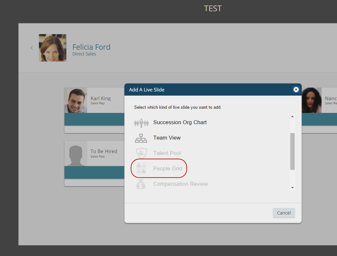Click the Direct Sales subtitle
337x256 pixels.
tap(84, 54)
